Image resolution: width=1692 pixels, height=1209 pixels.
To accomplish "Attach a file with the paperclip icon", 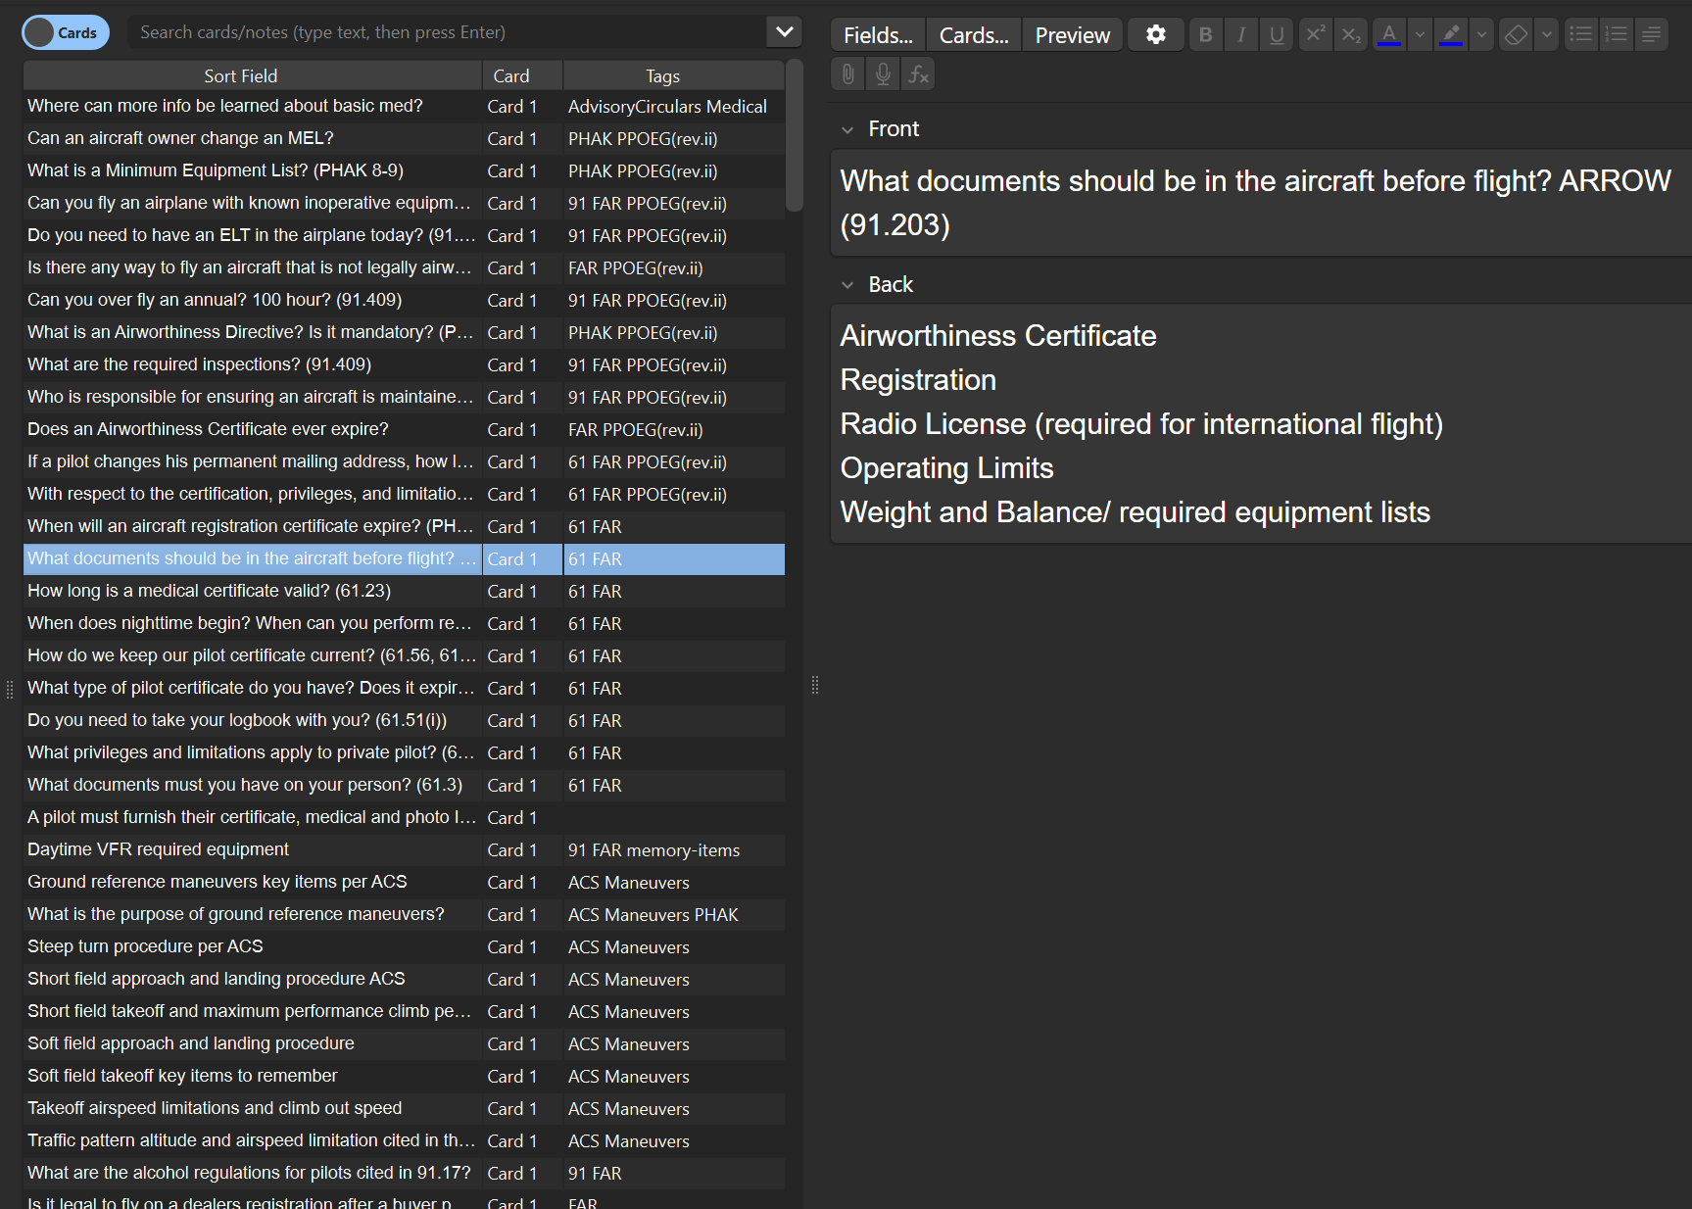I will 846,73.
